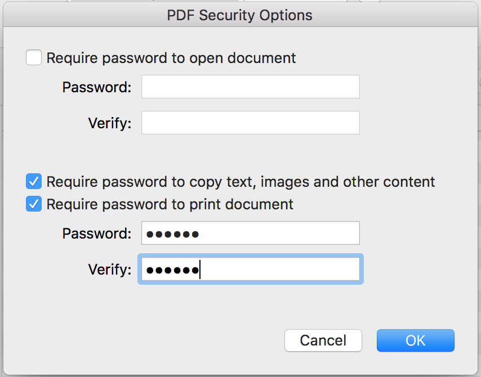The image size is (481, 377).
Task: Click empty space right of dots in permissions Password field
Action: tap(282, 234)
